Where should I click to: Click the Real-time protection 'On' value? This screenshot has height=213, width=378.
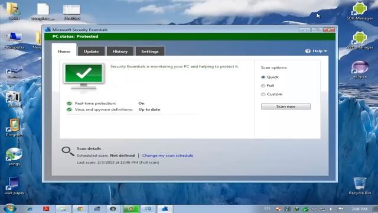pos(141,104)
